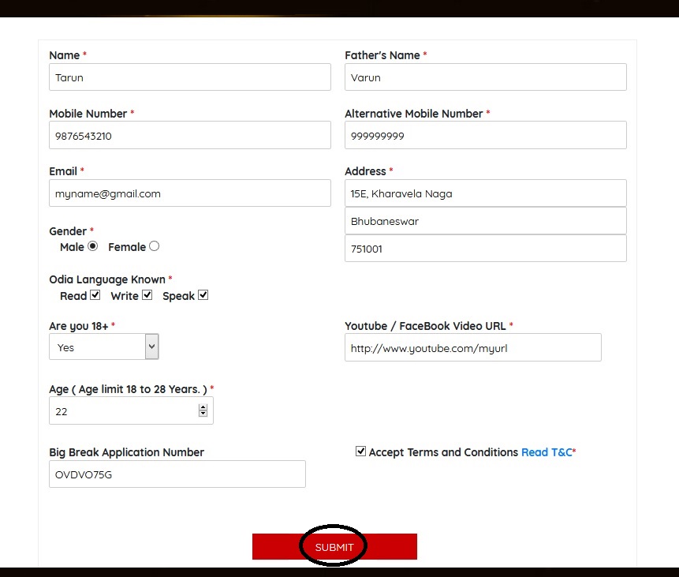The height and width of the screenshot is (577, 679).
Task: Increase age using stepper up arrow
Action: [203, 407]
